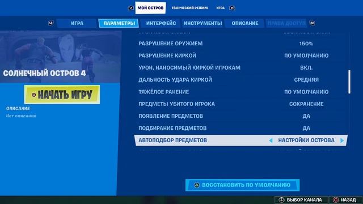This screenshot has height=204, width=363.
Task: Open the Игра settings sub-tab
Action: click(x=77, y=23)
